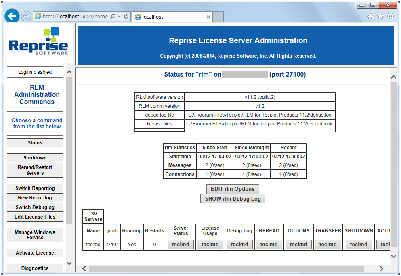Open the browser Home icon
The image size is (401, 276).
pyautogui.click(x=371, y=17)
